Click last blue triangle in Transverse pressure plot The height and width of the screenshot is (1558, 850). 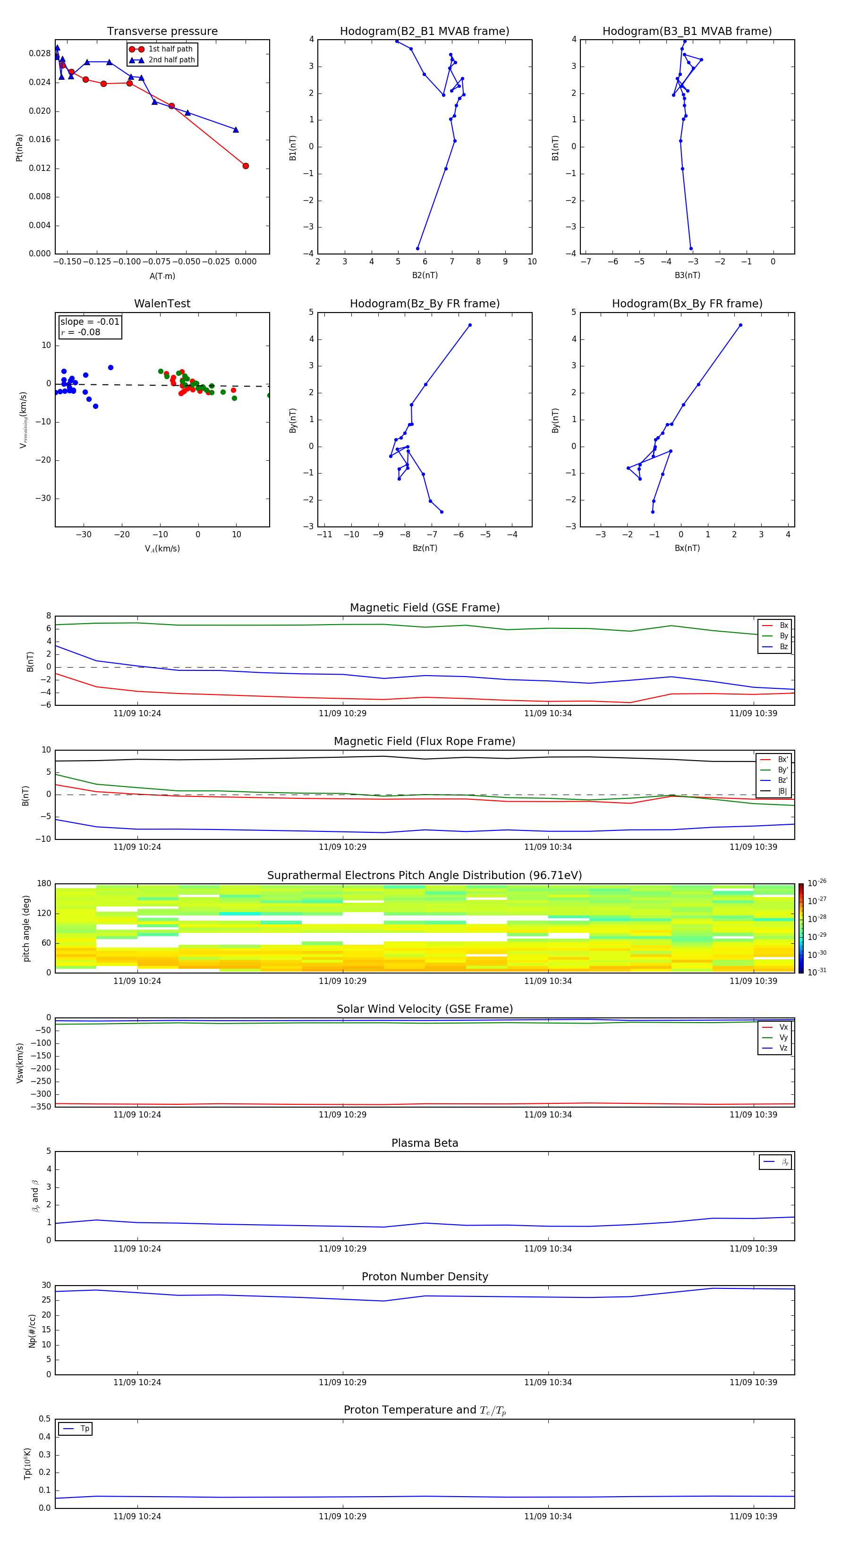(x=236, y=129)
